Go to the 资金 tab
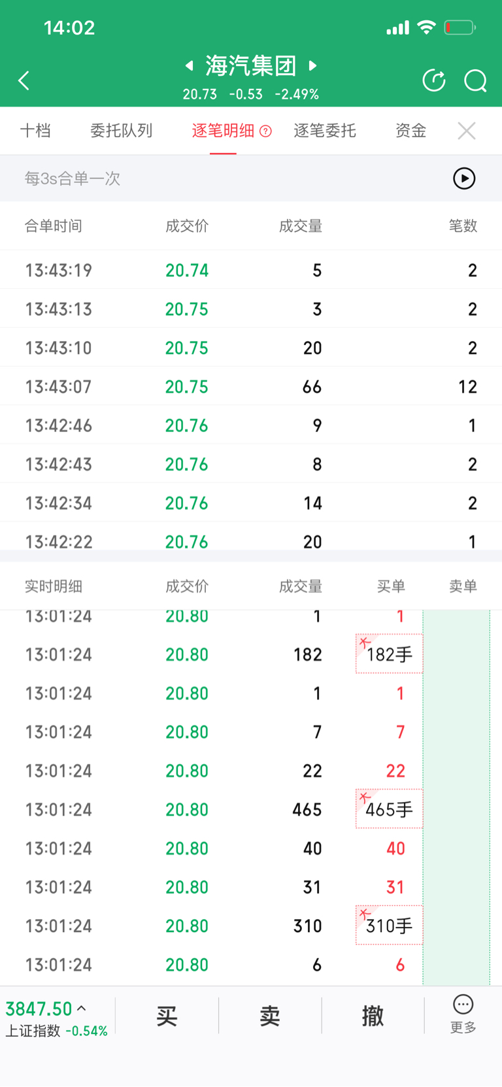Viewport: 502px width, 1087px height. click(411, 131)
